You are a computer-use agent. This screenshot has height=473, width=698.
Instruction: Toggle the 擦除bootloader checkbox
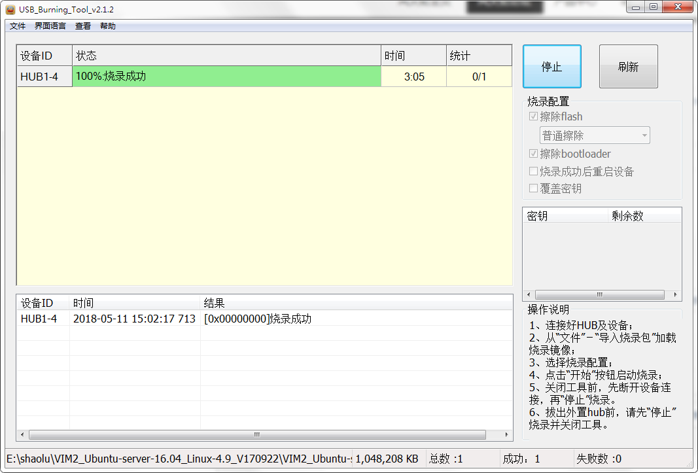click(x=534, y=154)
